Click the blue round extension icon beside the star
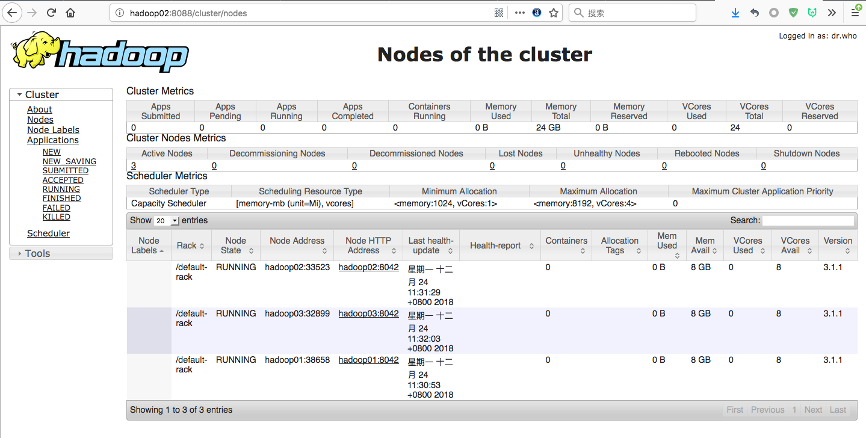This screenshot has height=438, width=866. pos(537,13)
